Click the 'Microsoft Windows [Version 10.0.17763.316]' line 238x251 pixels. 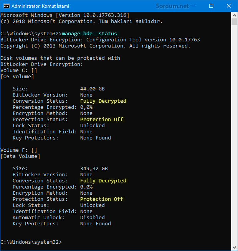65,15
